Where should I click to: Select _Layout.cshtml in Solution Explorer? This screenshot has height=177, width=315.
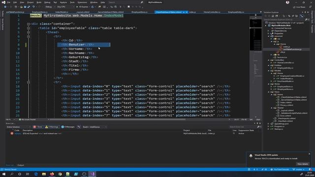(x=287, y=110)
